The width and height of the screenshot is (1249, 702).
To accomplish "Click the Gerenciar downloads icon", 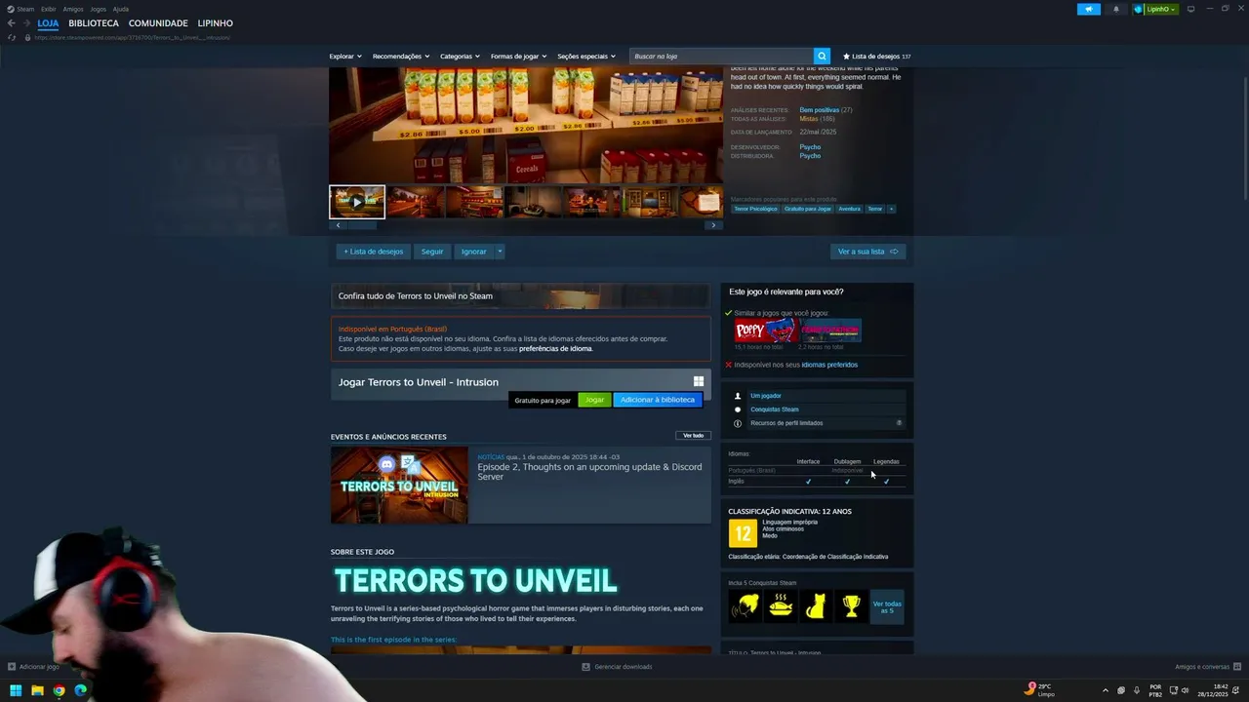I will [585, 667].
